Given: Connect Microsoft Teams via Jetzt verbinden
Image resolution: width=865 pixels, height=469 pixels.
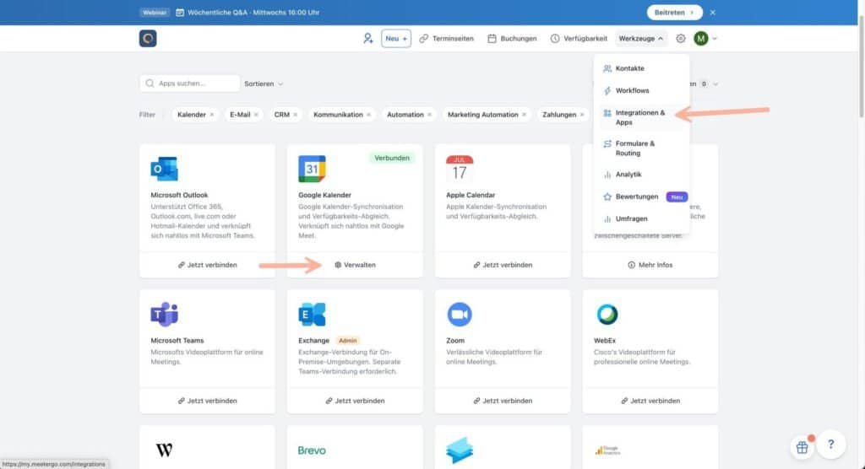Looking at the screenshot, I should point(208,401).
